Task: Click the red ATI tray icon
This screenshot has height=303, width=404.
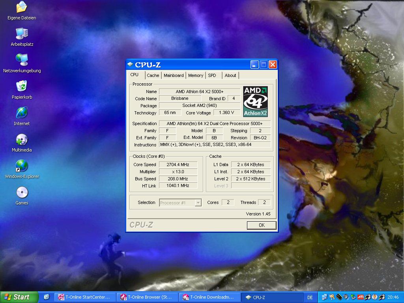Action: 361,297
